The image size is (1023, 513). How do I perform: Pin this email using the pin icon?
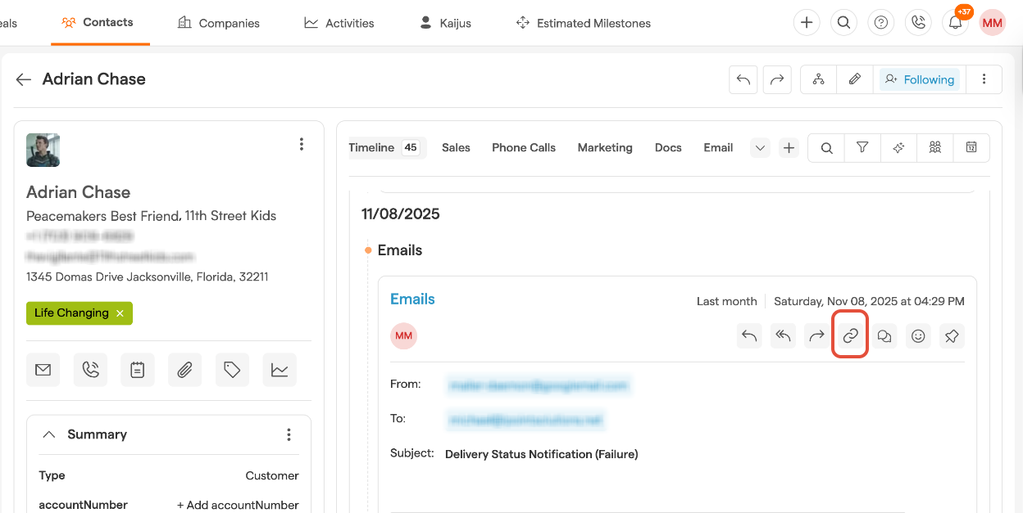click(x=951, y=335)
